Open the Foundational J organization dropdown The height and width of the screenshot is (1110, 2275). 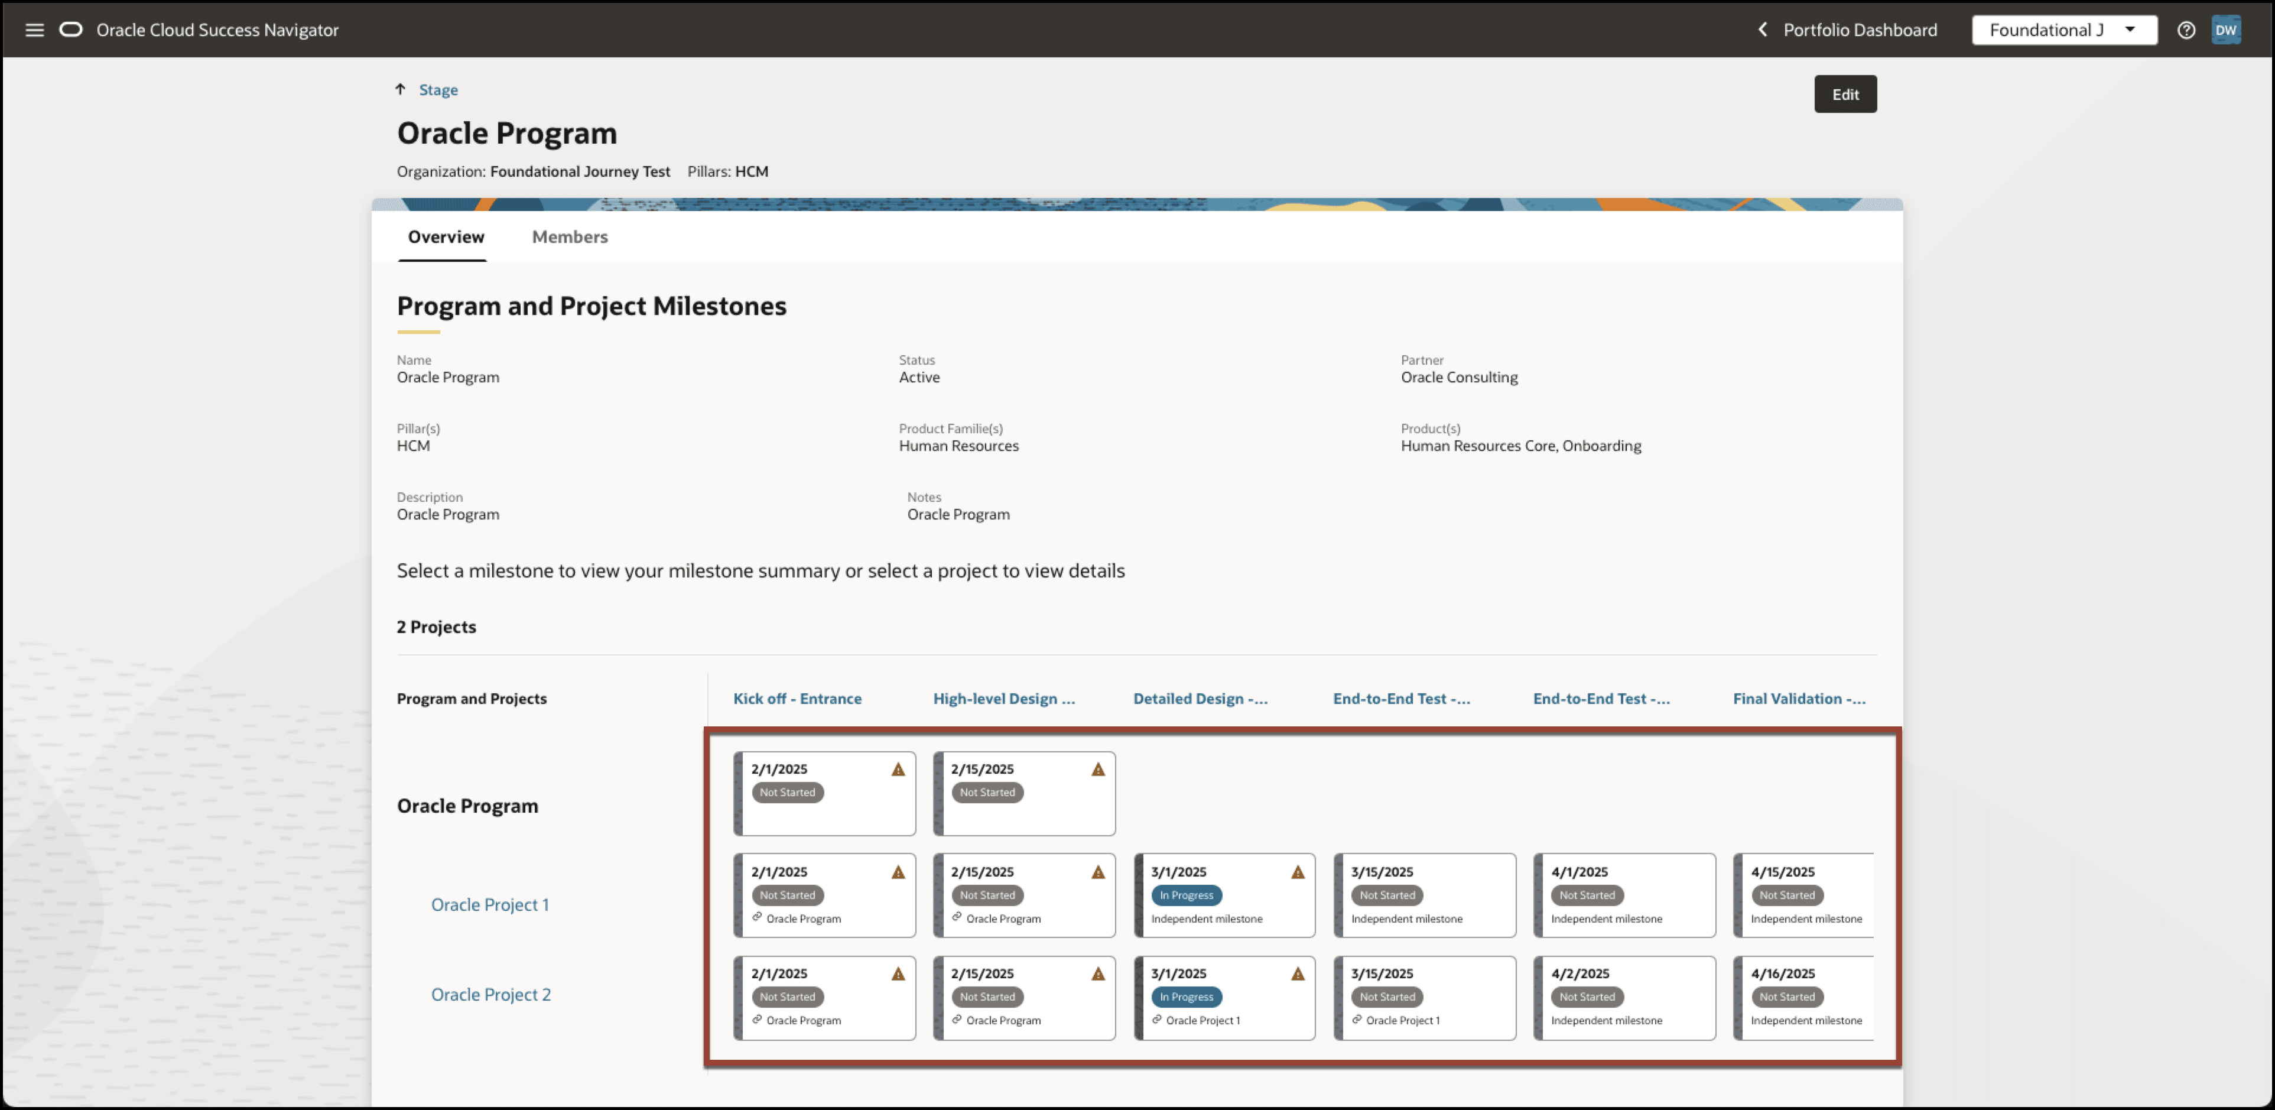click(2064, 30)
